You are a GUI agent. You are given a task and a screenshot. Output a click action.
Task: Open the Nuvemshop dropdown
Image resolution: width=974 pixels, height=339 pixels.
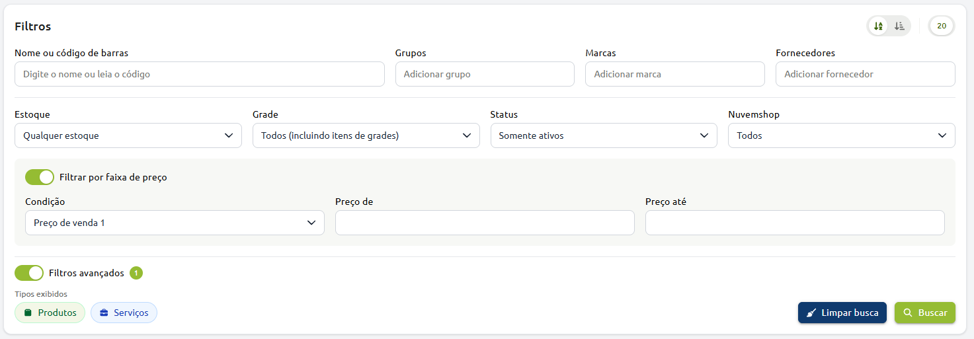(x=842, y=135)
